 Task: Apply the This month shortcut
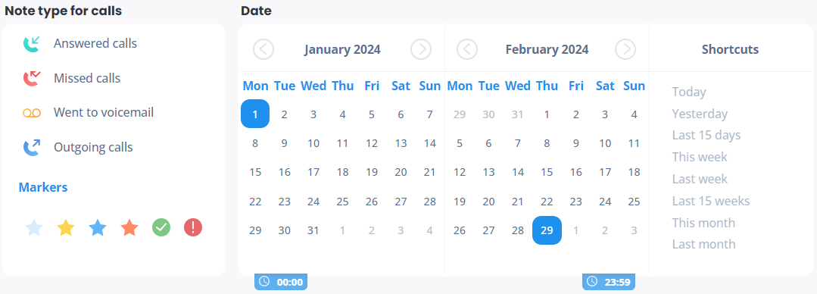(x=703, y=223)
